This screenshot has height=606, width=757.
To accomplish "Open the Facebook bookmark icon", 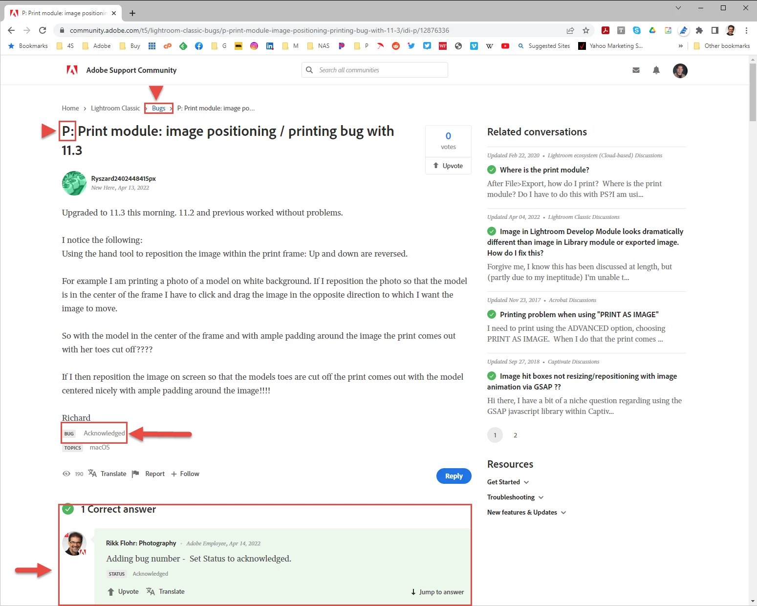I will pos(199,46).
